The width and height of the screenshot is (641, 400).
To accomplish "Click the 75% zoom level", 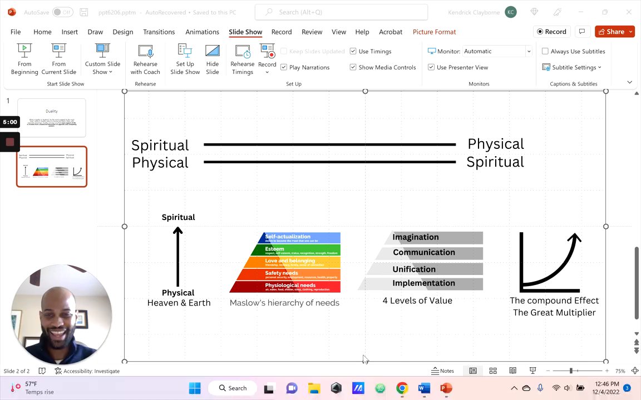I will (620, 371).
